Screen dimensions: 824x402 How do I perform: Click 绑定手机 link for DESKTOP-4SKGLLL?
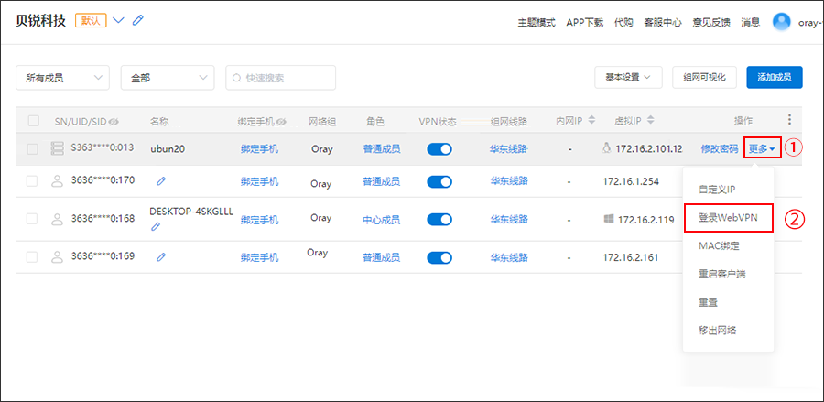(x=260, y=220)
